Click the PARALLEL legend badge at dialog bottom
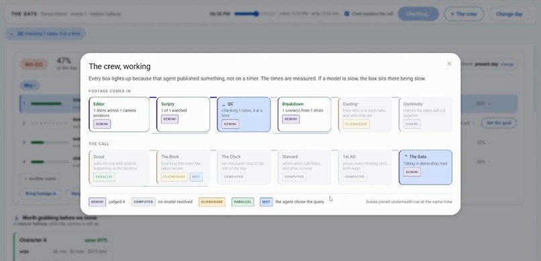The height and width of the screenshot is (261, 541). coord(243,202)
